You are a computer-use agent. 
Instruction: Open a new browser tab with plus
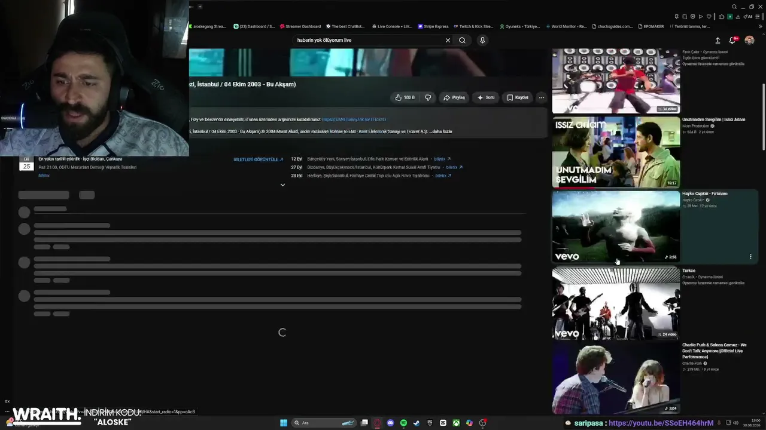pyautogui.click(x=200, y=7)
